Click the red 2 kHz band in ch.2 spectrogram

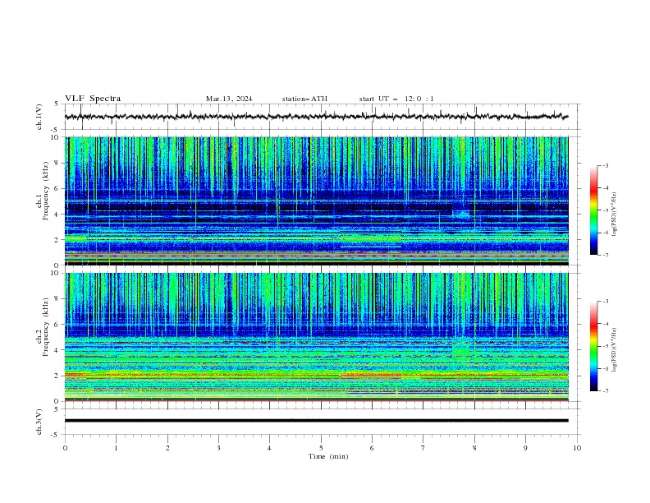pyautogui.click(x=316, y=375)
